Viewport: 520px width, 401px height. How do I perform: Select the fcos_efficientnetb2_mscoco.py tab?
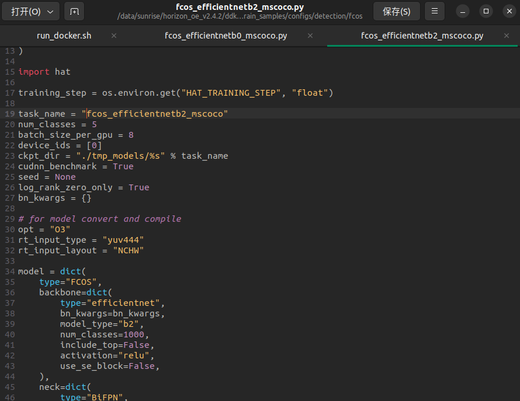tap(422, 36)
